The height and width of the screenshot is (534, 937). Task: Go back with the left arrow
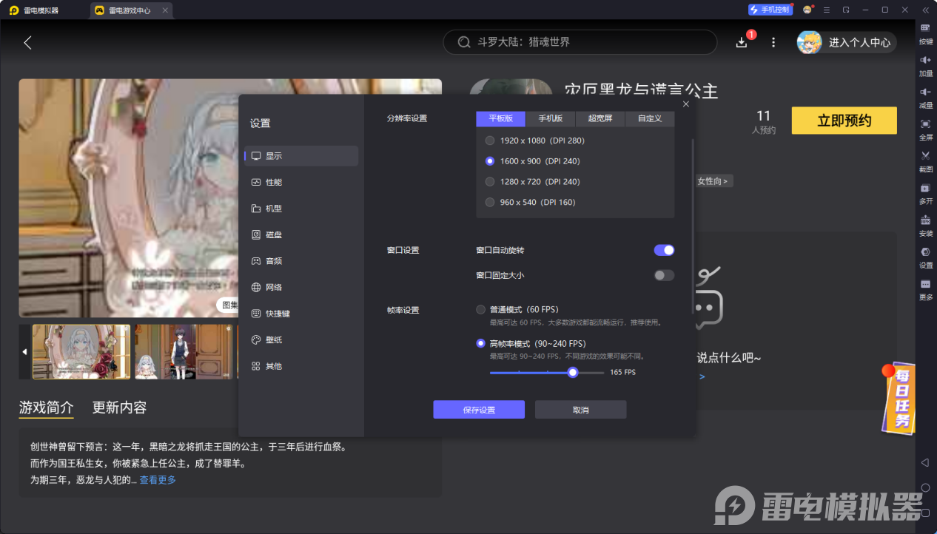click(x=28, y=42)
